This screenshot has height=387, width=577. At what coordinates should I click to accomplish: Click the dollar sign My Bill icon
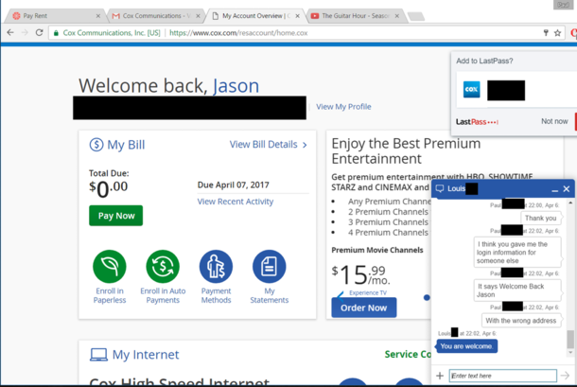[96, 145]
